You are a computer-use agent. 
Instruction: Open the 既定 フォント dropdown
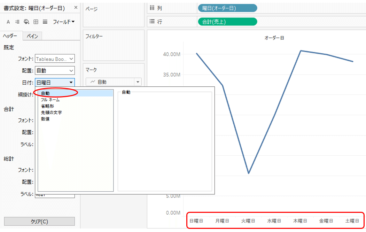pos(55,59)
